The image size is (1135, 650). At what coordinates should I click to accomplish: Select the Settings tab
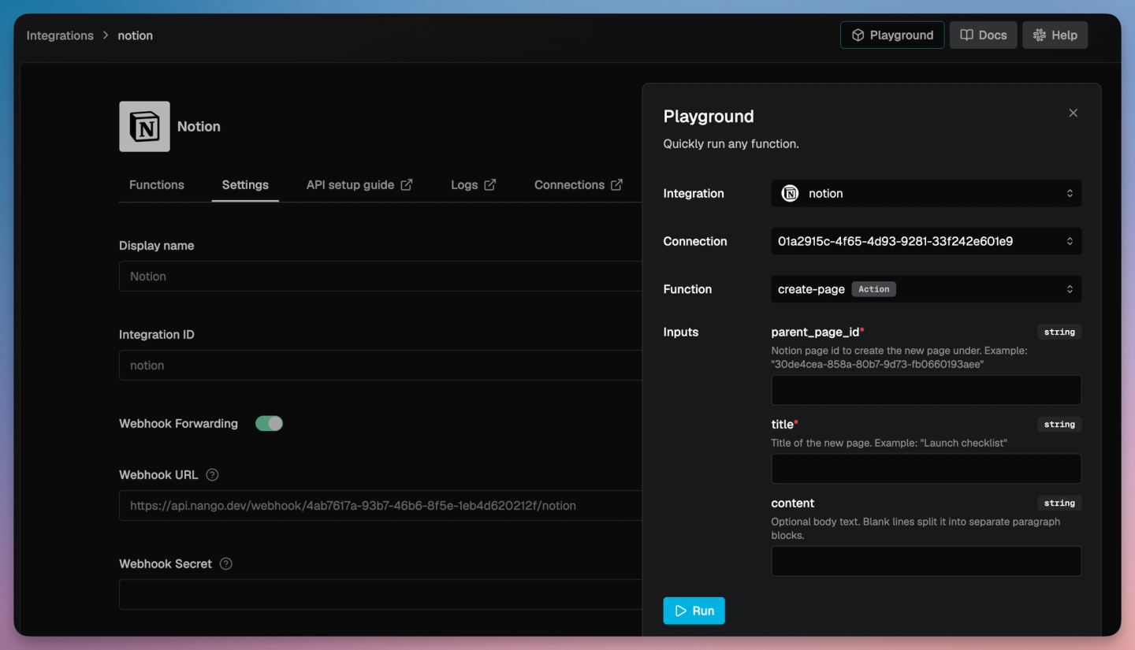click(x=245, y=185)
